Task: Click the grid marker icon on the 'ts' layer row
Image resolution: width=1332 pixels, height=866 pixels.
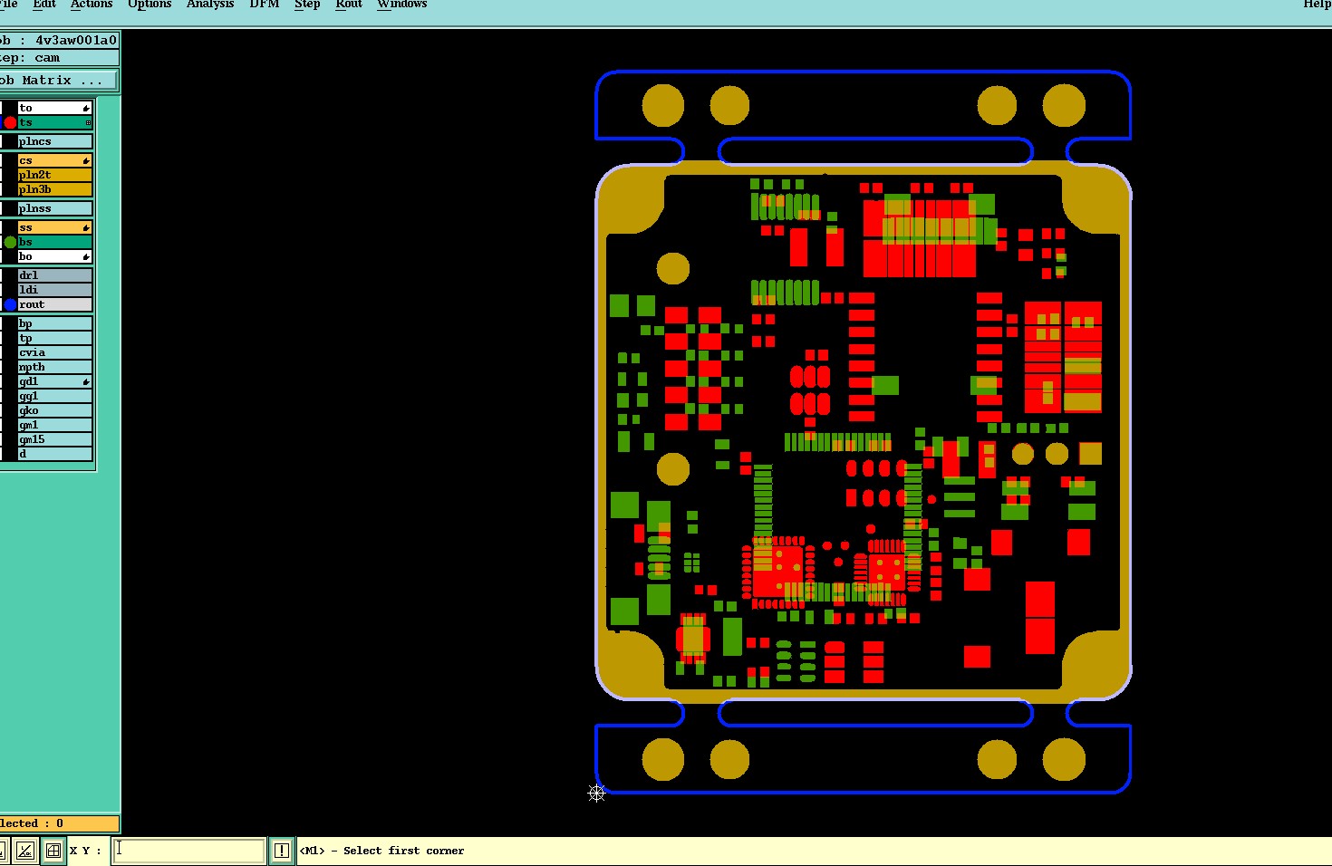Action: pyautogui.click(x=88, y=122)
